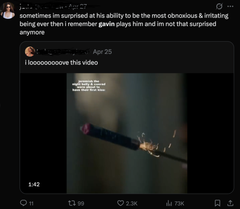Open the quoted tweet author's avatar
240x209 pixels.
pos(30,52)
